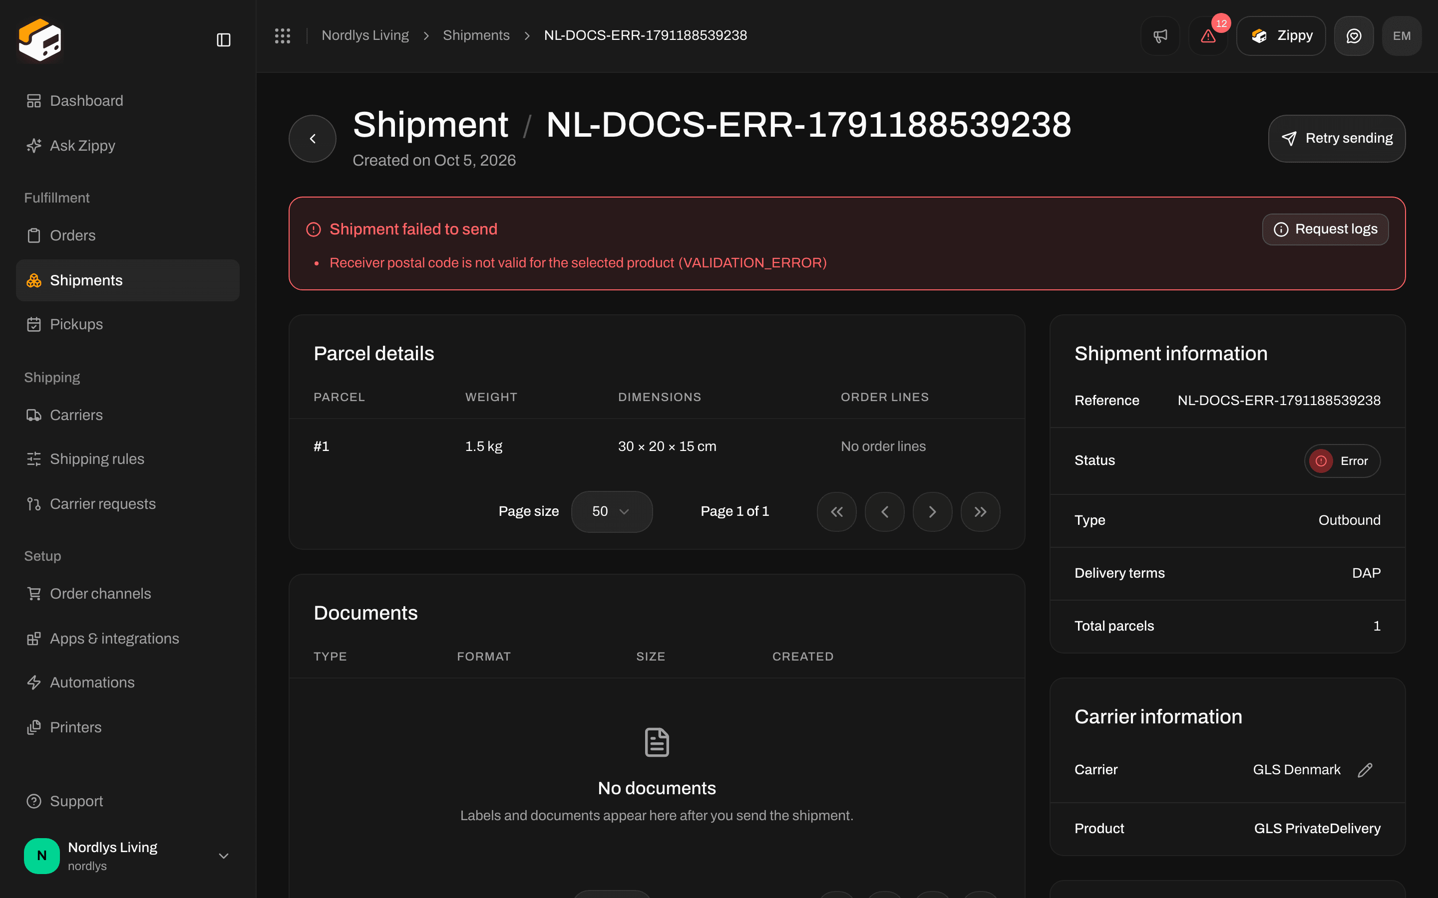Open Order channels in sidebar
This screenshot has width=1438, height=898.
click(x=128, y=593)
